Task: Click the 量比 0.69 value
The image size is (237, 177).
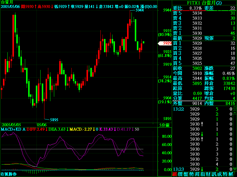Action: pos(198,94)
